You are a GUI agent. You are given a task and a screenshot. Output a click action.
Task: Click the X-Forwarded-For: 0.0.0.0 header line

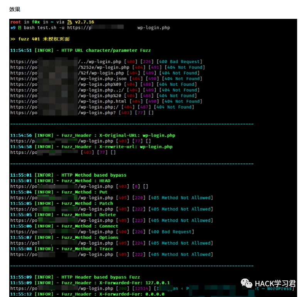87,294
